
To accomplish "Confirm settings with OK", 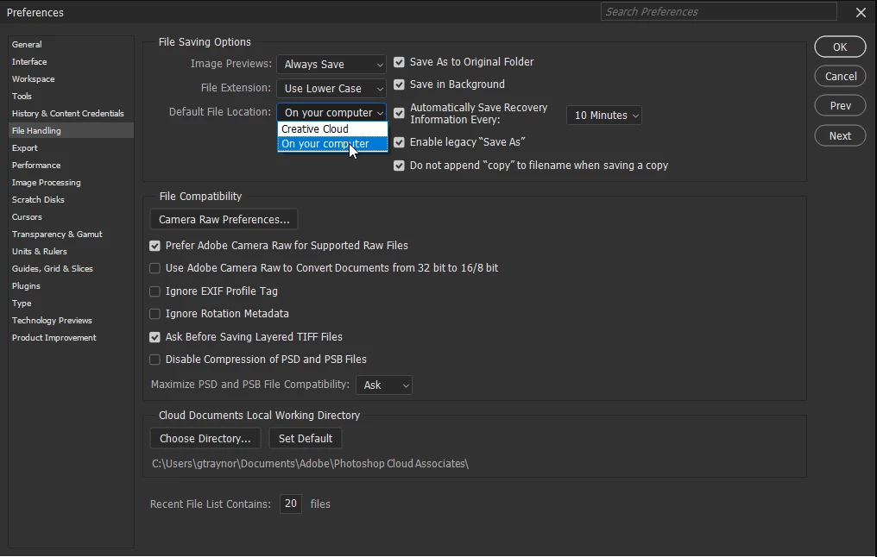I will 840,47.
